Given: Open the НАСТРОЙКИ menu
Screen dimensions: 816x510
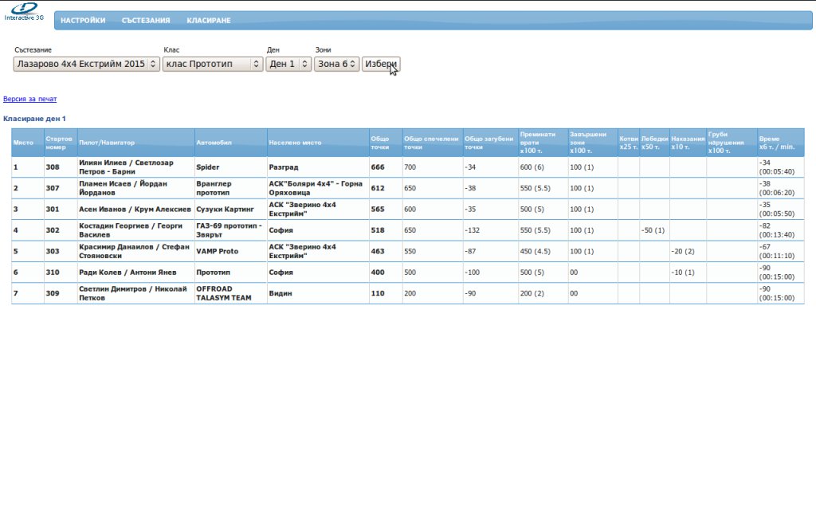Looking at the screenshot, I should [83, 21].
